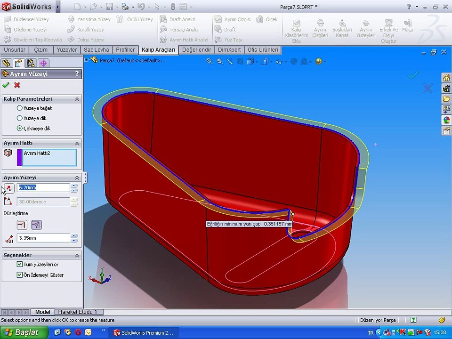Open the DimXpertManager crosshair tab icon
Image resolution: width=452 pixels, height=339 pixels.
(43, 63)
